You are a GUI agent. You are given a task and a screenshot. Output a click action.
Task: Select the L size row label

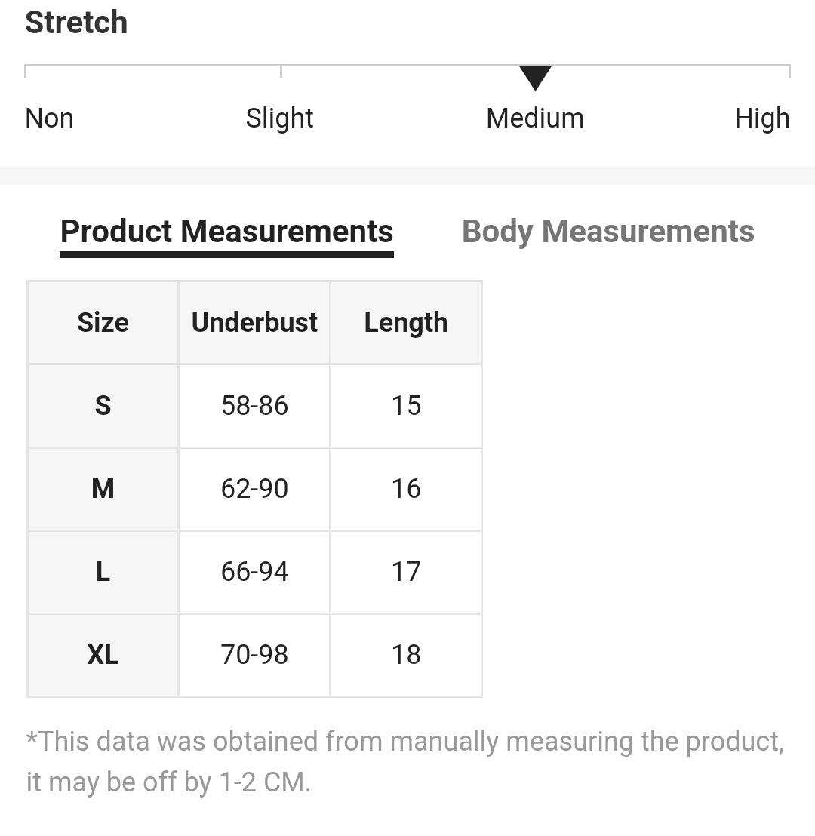click(x=103, y=572)
